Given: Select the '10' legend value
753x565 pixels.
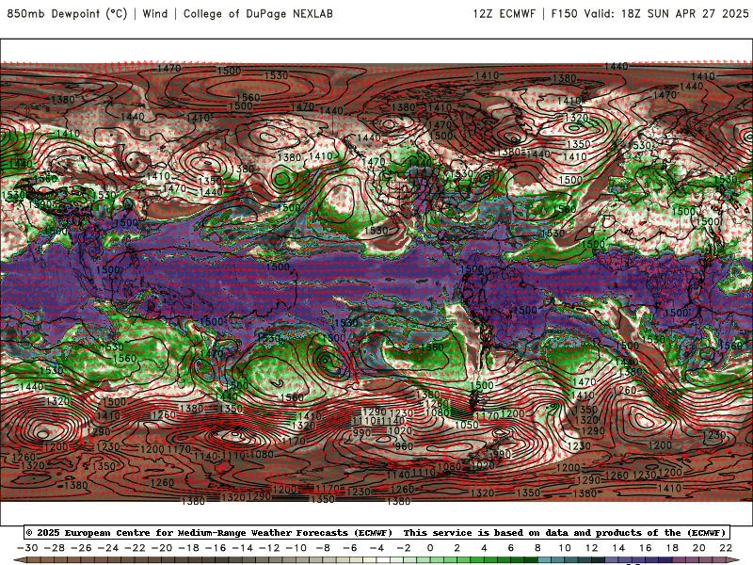Looking at the screenshot, I should pos(565,548).
